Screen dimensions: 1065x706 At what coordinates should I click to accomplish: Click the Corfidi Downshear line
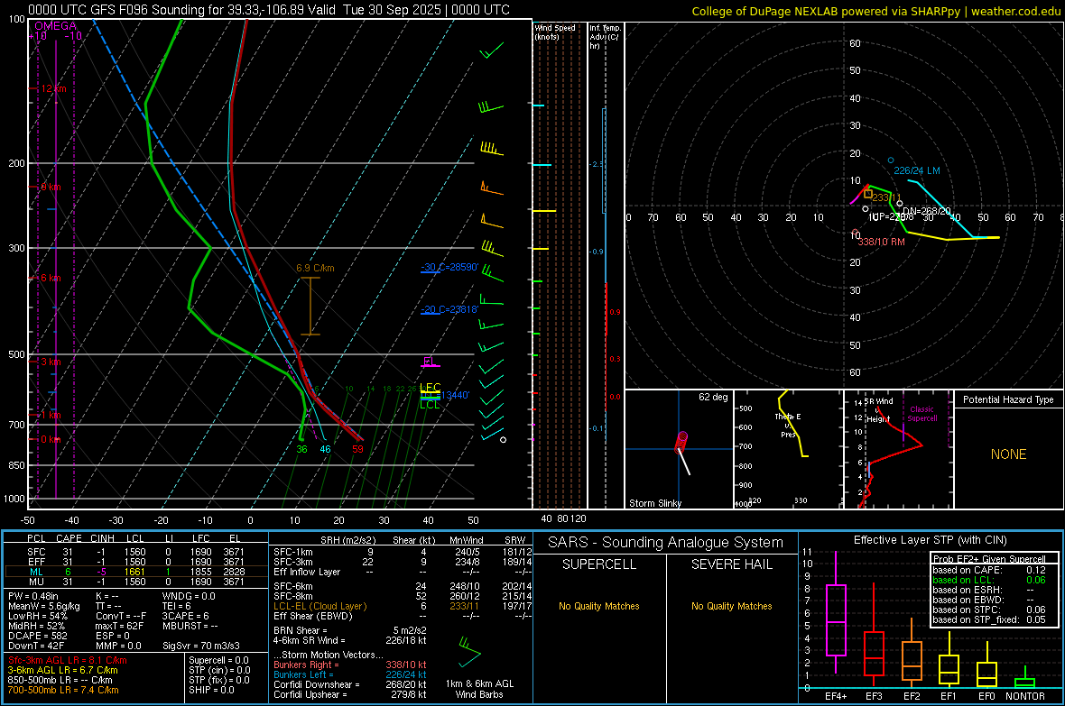coord(350,684)
